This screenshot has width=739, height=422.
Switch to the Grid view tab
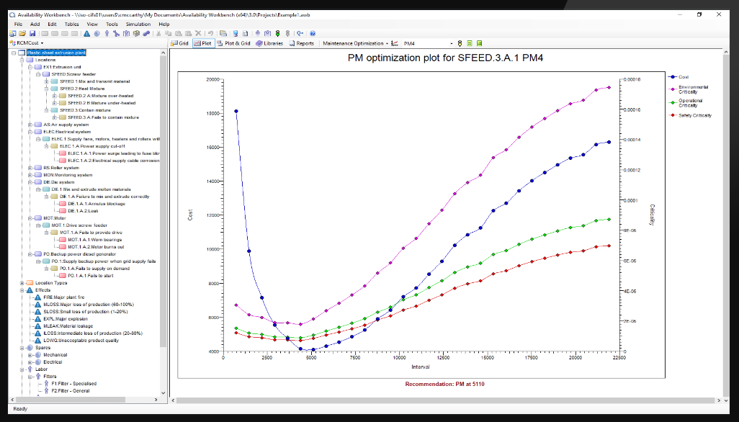point(181,42)
